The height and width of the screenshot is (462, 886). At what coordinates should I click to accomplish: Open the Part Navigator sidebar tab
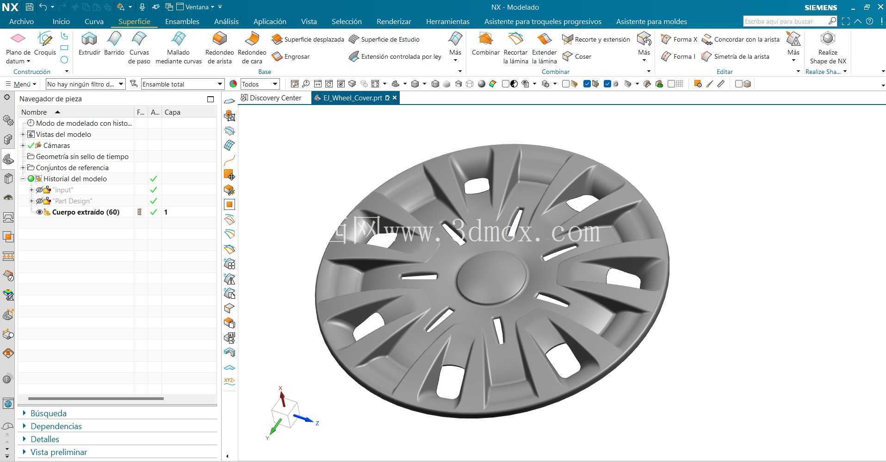click(8, 159)
